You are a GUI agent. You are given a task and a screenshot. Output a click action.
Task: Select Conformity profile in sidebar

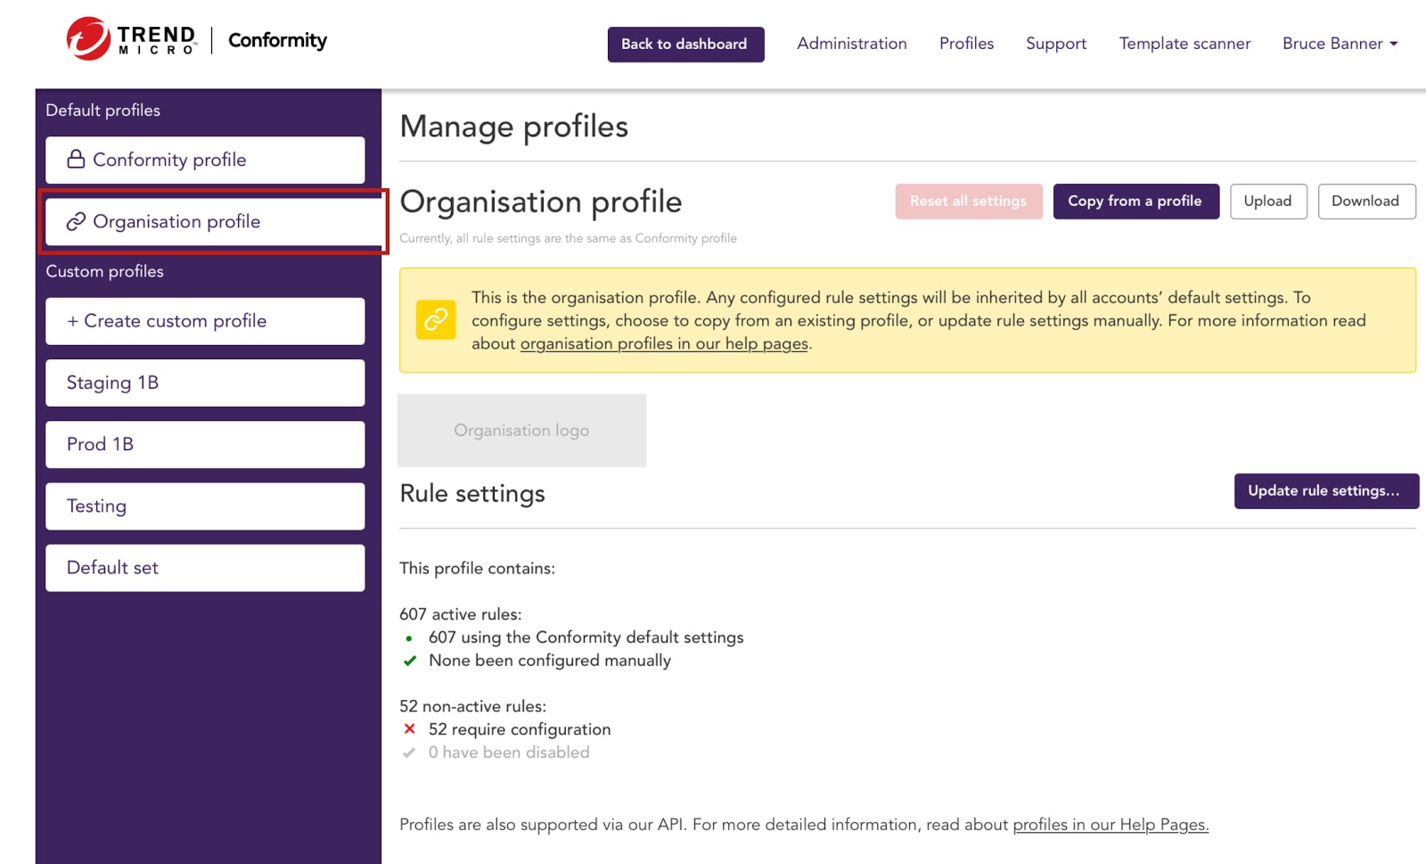tap(205, 160)
